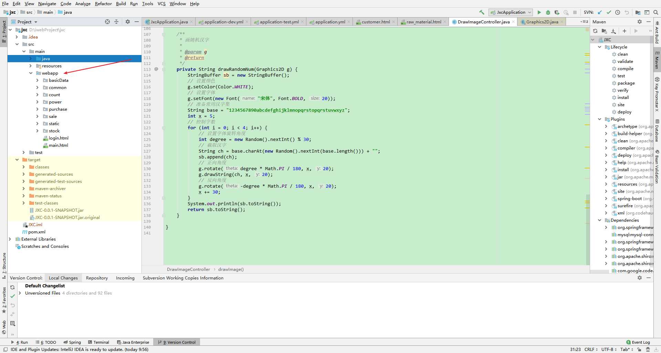The height and width of the screenshot is (353, 661).
Task: Click CRLF line separator in status bar
Action: [591, 350]
